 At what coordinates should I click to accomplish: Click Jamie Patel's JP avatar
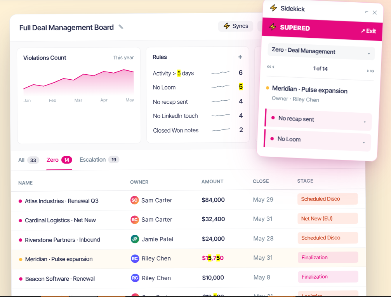tap(135, 239)
